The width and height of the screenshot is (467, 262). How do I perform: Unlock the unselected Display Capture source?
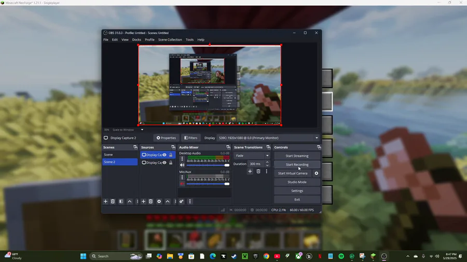pos(171,163)
